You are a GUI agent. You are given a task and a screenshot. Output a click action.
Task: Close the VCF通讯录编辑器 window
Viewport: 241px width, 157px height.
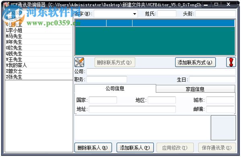pos(229,4)
